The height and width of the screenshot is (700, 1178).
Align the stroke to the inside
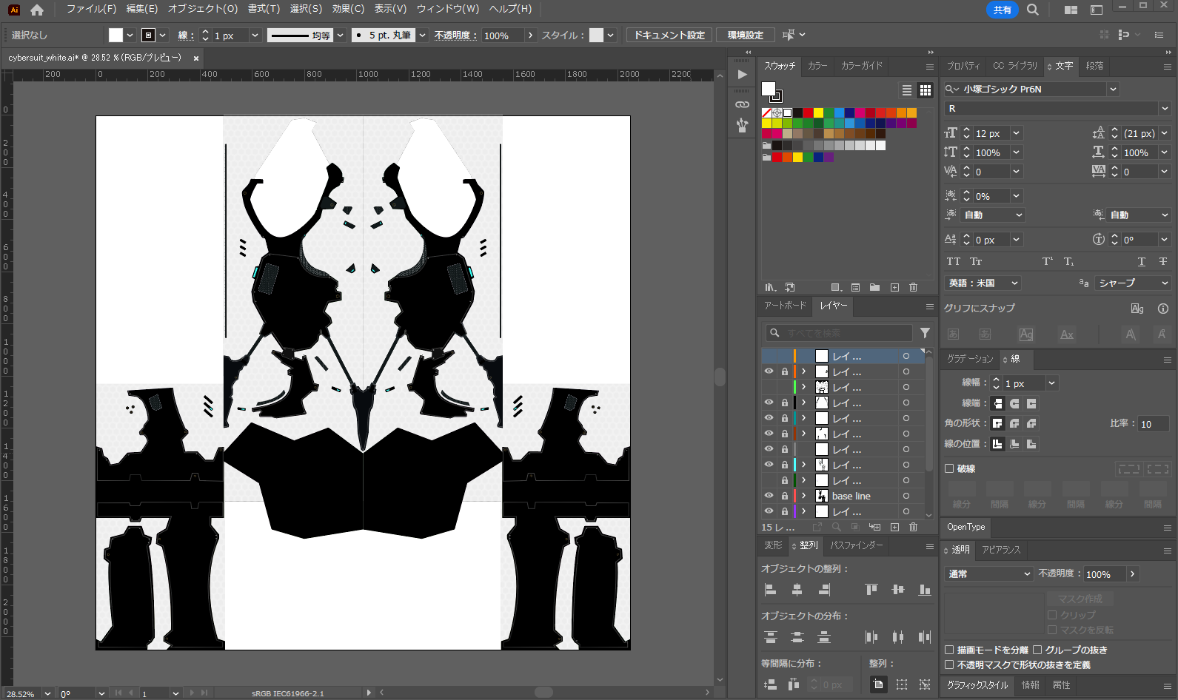point(1014,444)
